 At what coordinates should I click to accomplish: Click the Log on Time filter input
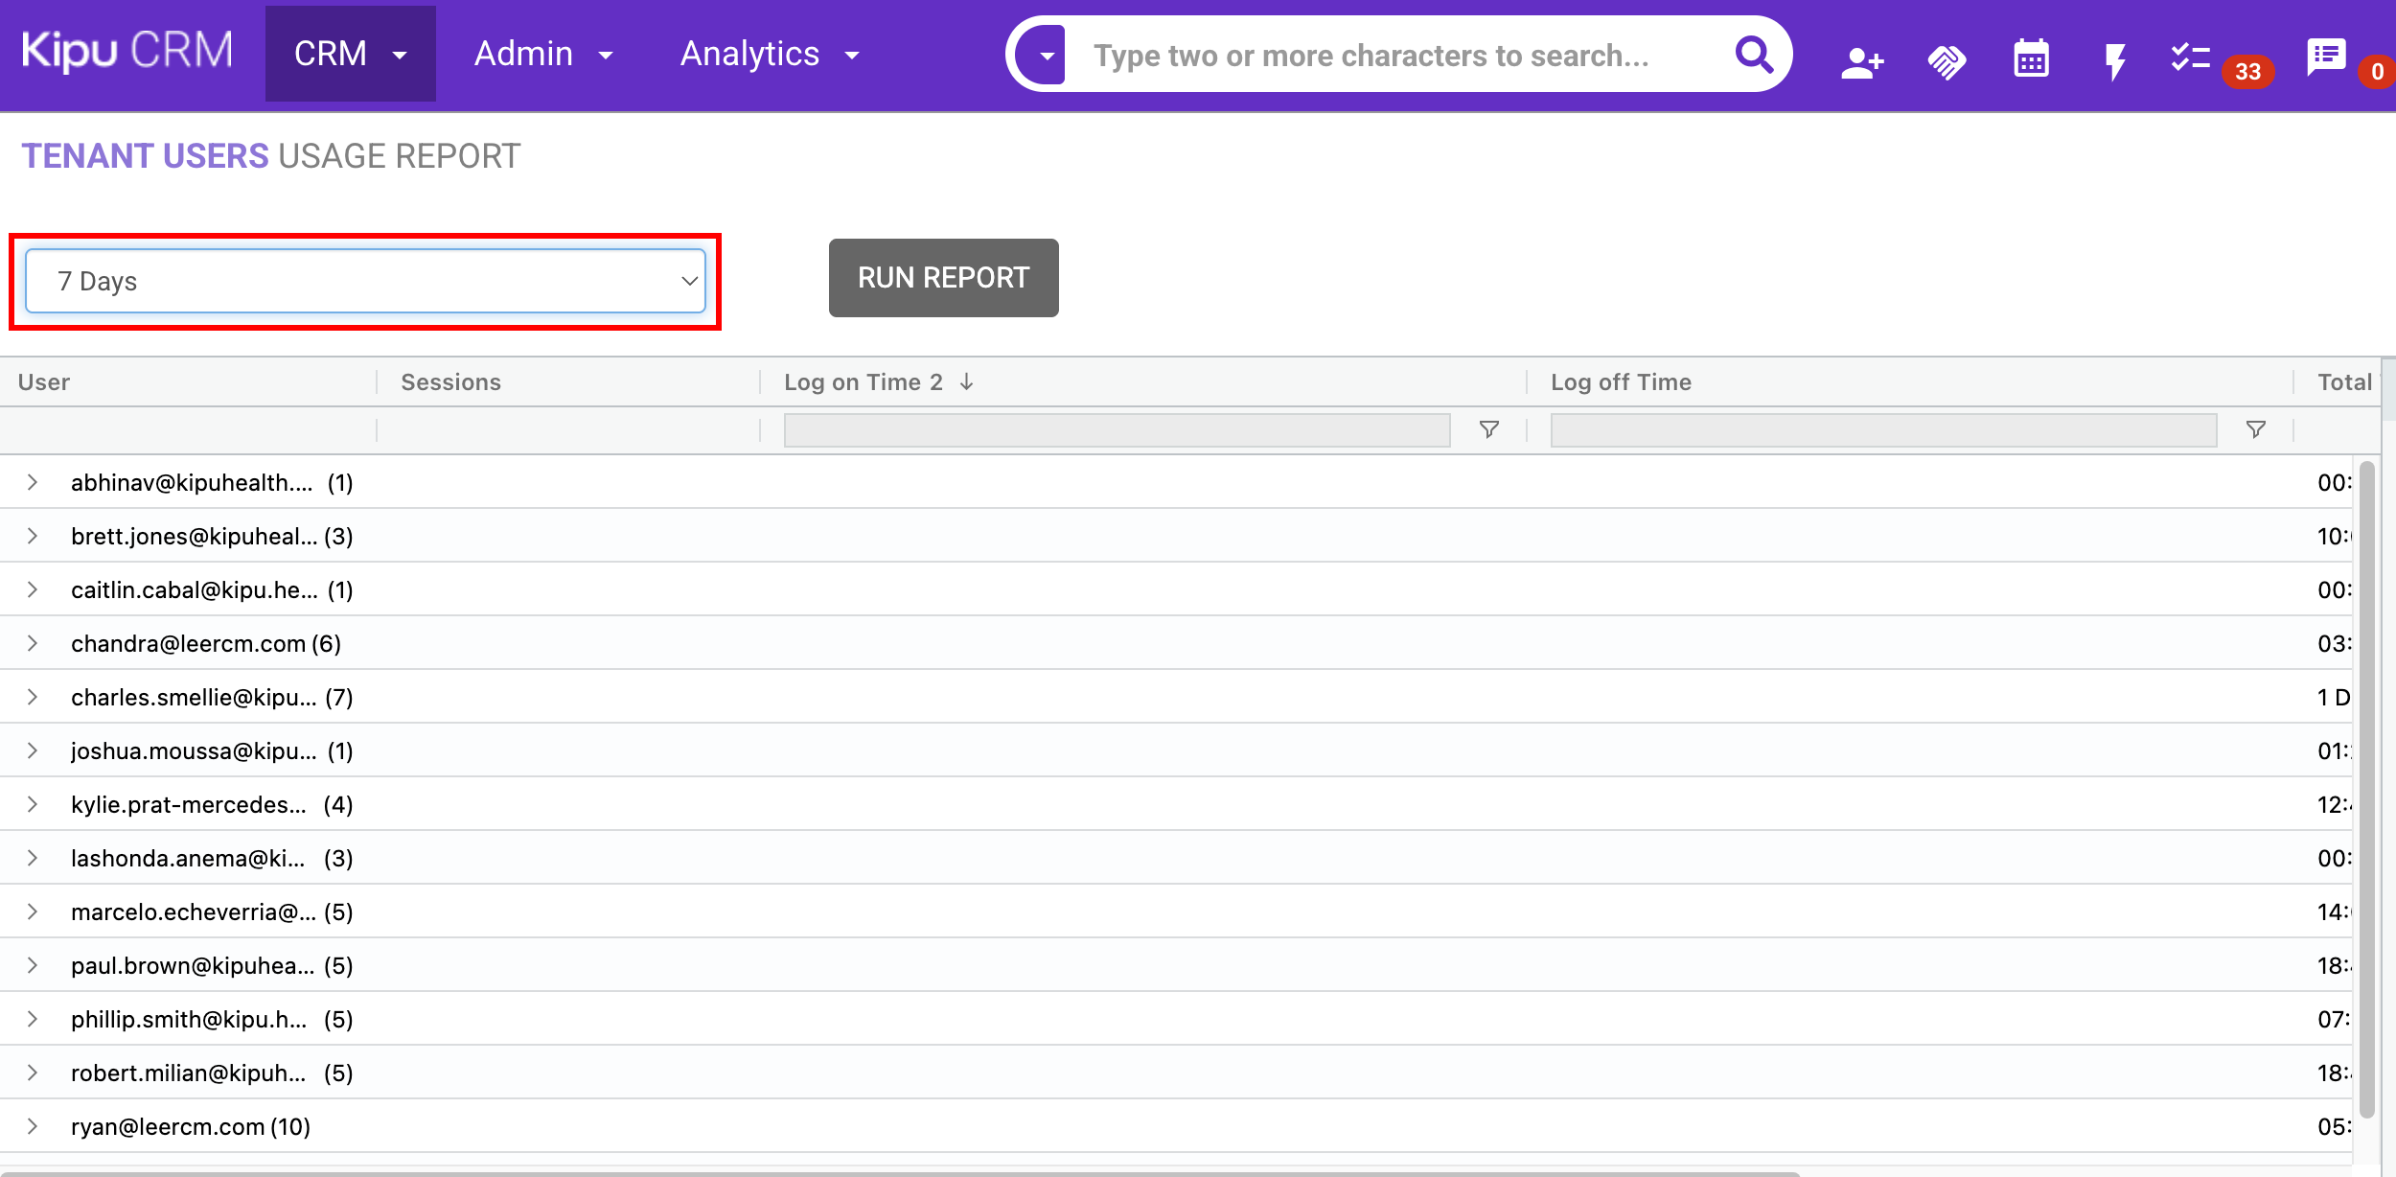1117,430
